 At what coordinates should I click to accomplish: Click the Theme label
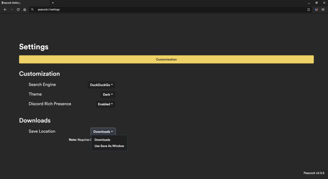click(x=35, y=94)
